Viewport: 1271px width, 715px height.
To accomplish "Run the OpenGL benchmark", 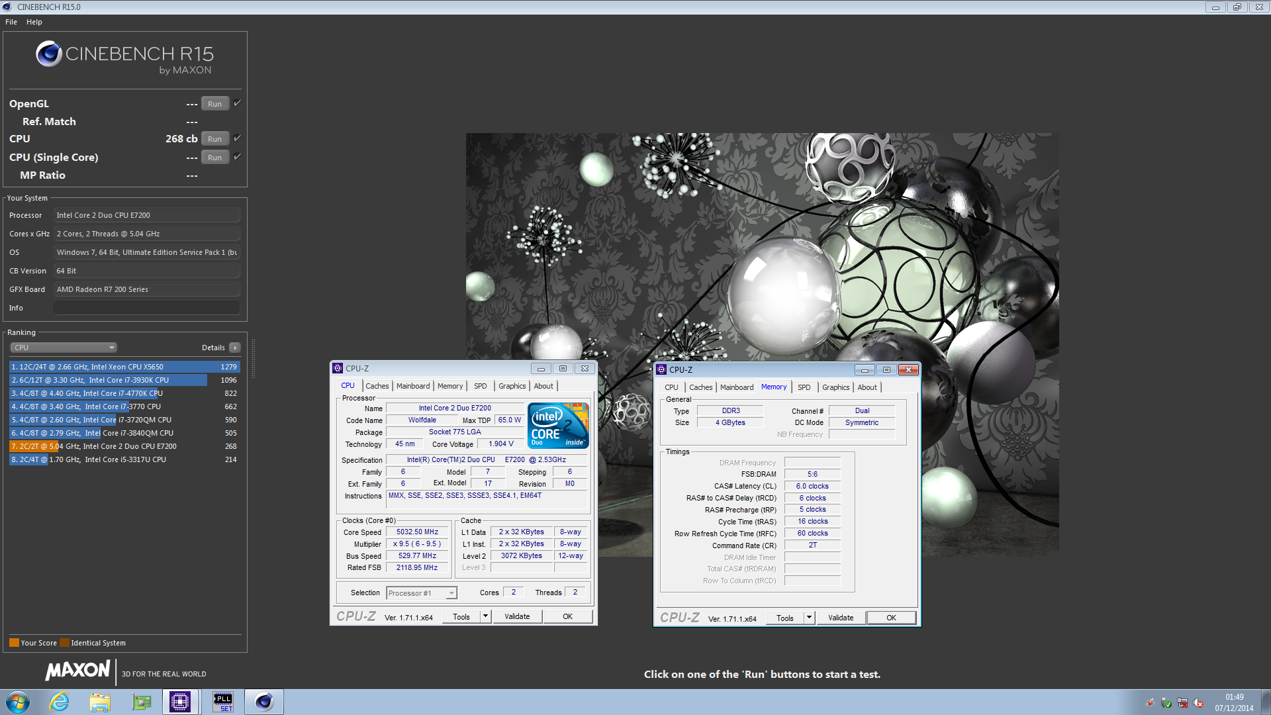I will pos(215,104).
